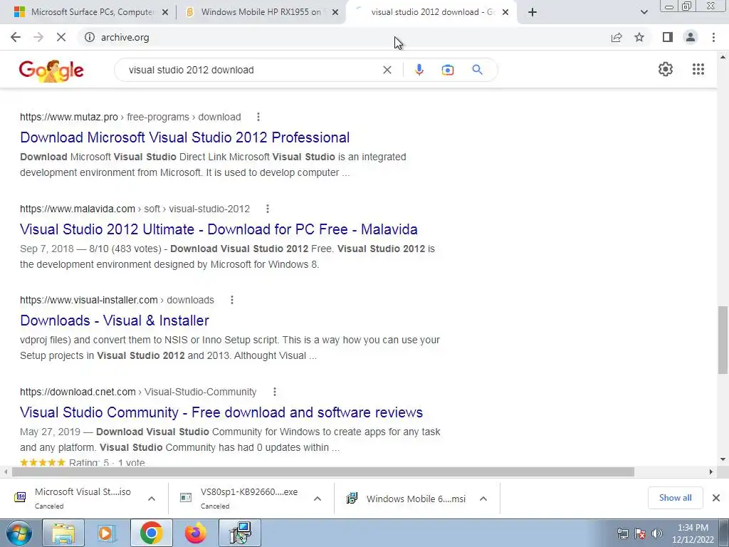Image resolution: width=729 pixels, height=547 pixels.
Task: Click the malavida.com URL breadcrumb
Action: (x=135, y=209)
